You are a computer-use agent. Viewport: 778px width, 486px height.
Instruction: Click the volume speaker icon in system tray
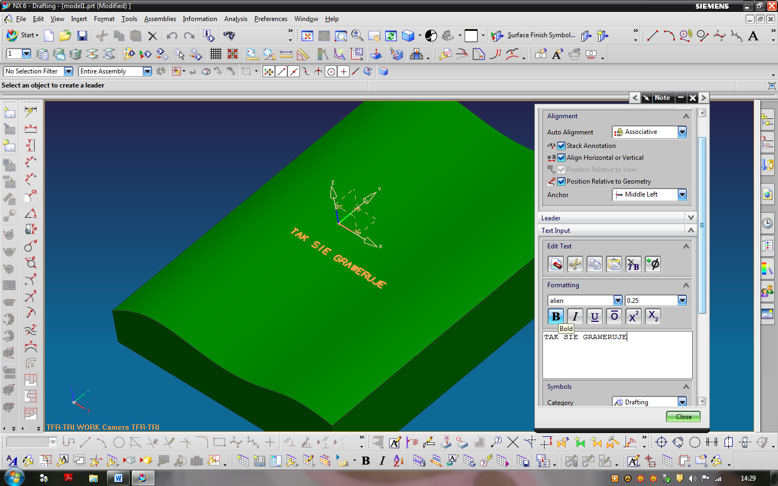[693, 478]
